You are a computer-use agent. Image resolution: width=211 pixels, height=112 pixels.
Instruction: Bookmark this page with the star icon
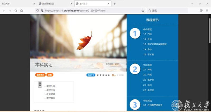143,11
